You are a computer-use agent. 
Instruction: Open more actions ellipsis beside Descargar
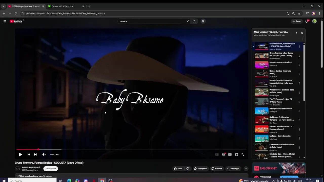click(246, 169)
